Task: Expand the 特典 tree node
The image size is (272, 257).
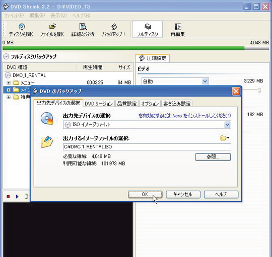Action: pos(9,97)
